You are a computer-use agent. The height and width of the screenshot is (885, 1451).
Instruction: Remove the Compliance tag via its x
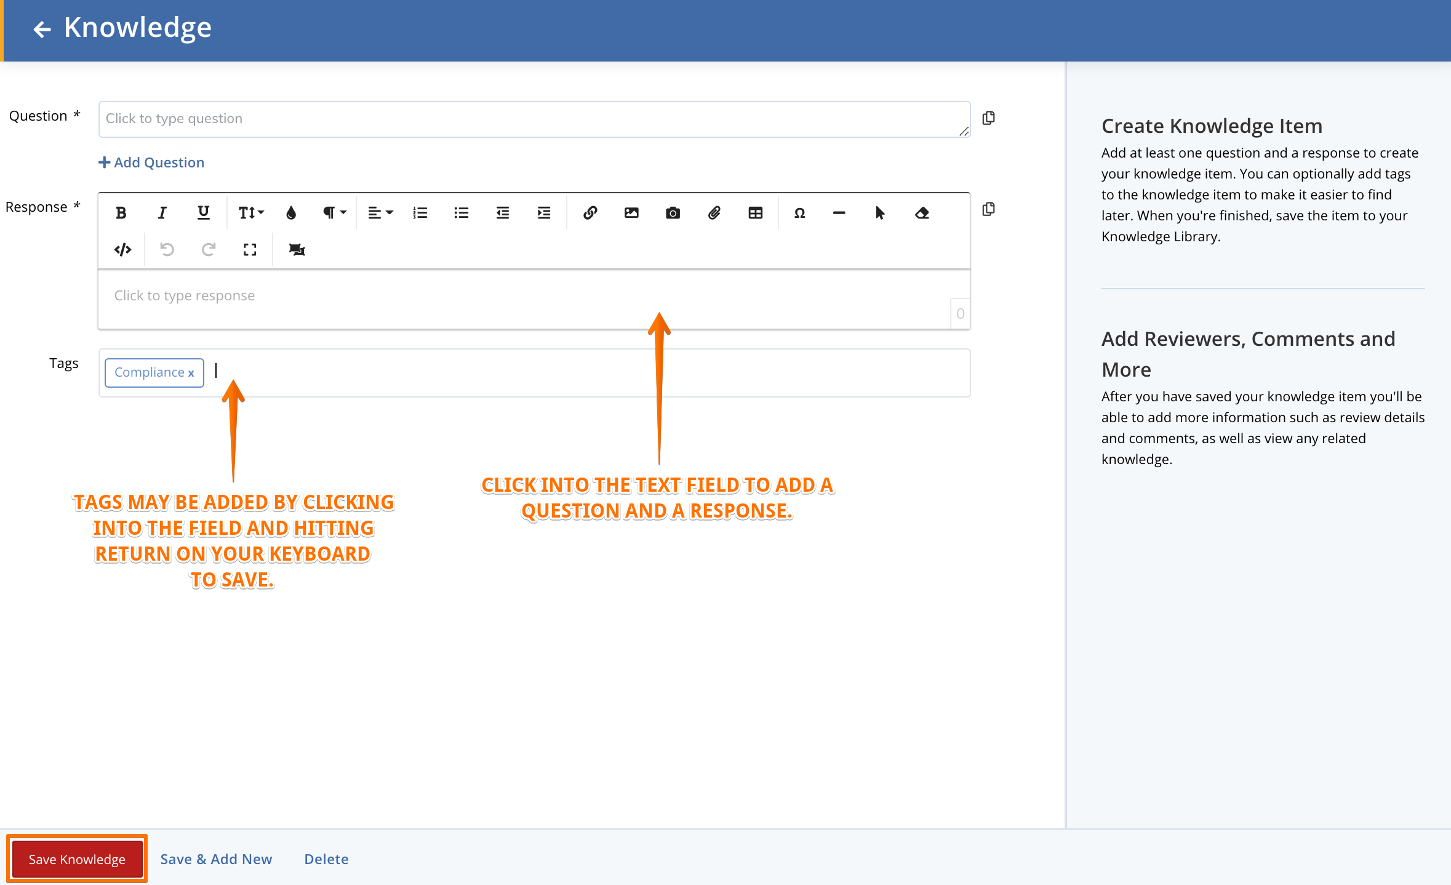coord(191,373)
